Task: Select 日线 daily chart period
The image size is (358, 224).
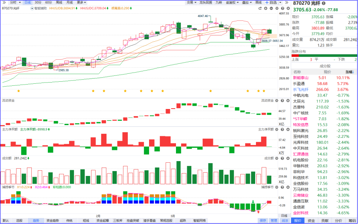Action: 28,2
